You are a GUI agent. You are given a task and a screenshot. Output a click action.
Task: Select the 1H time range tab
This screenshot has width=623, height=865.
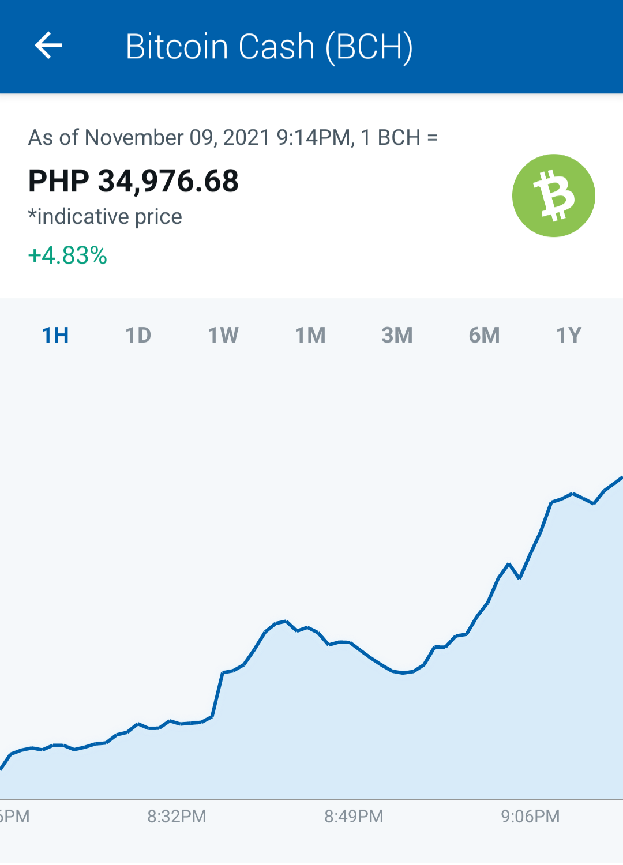55,335
